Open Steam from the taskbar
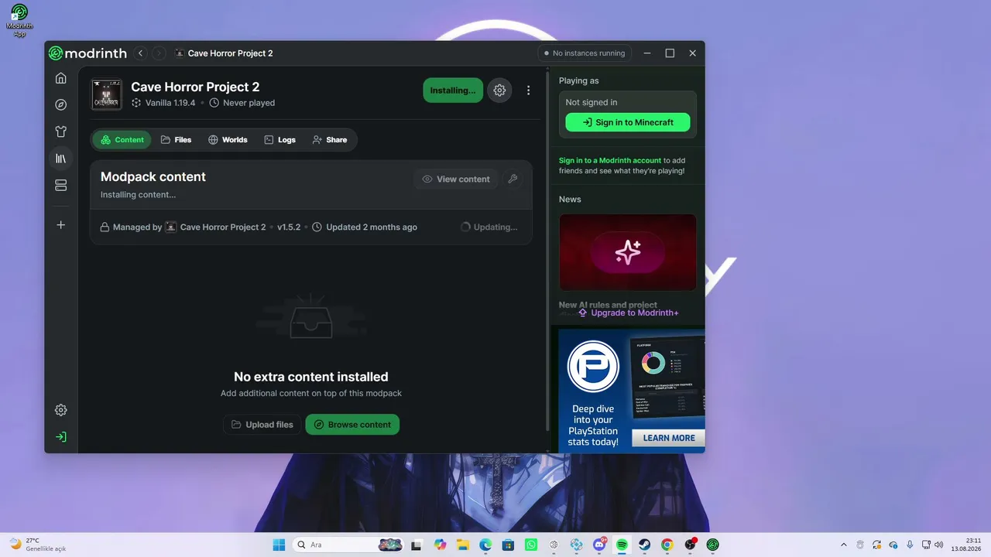Screen dimensions: 991x557 644,545
